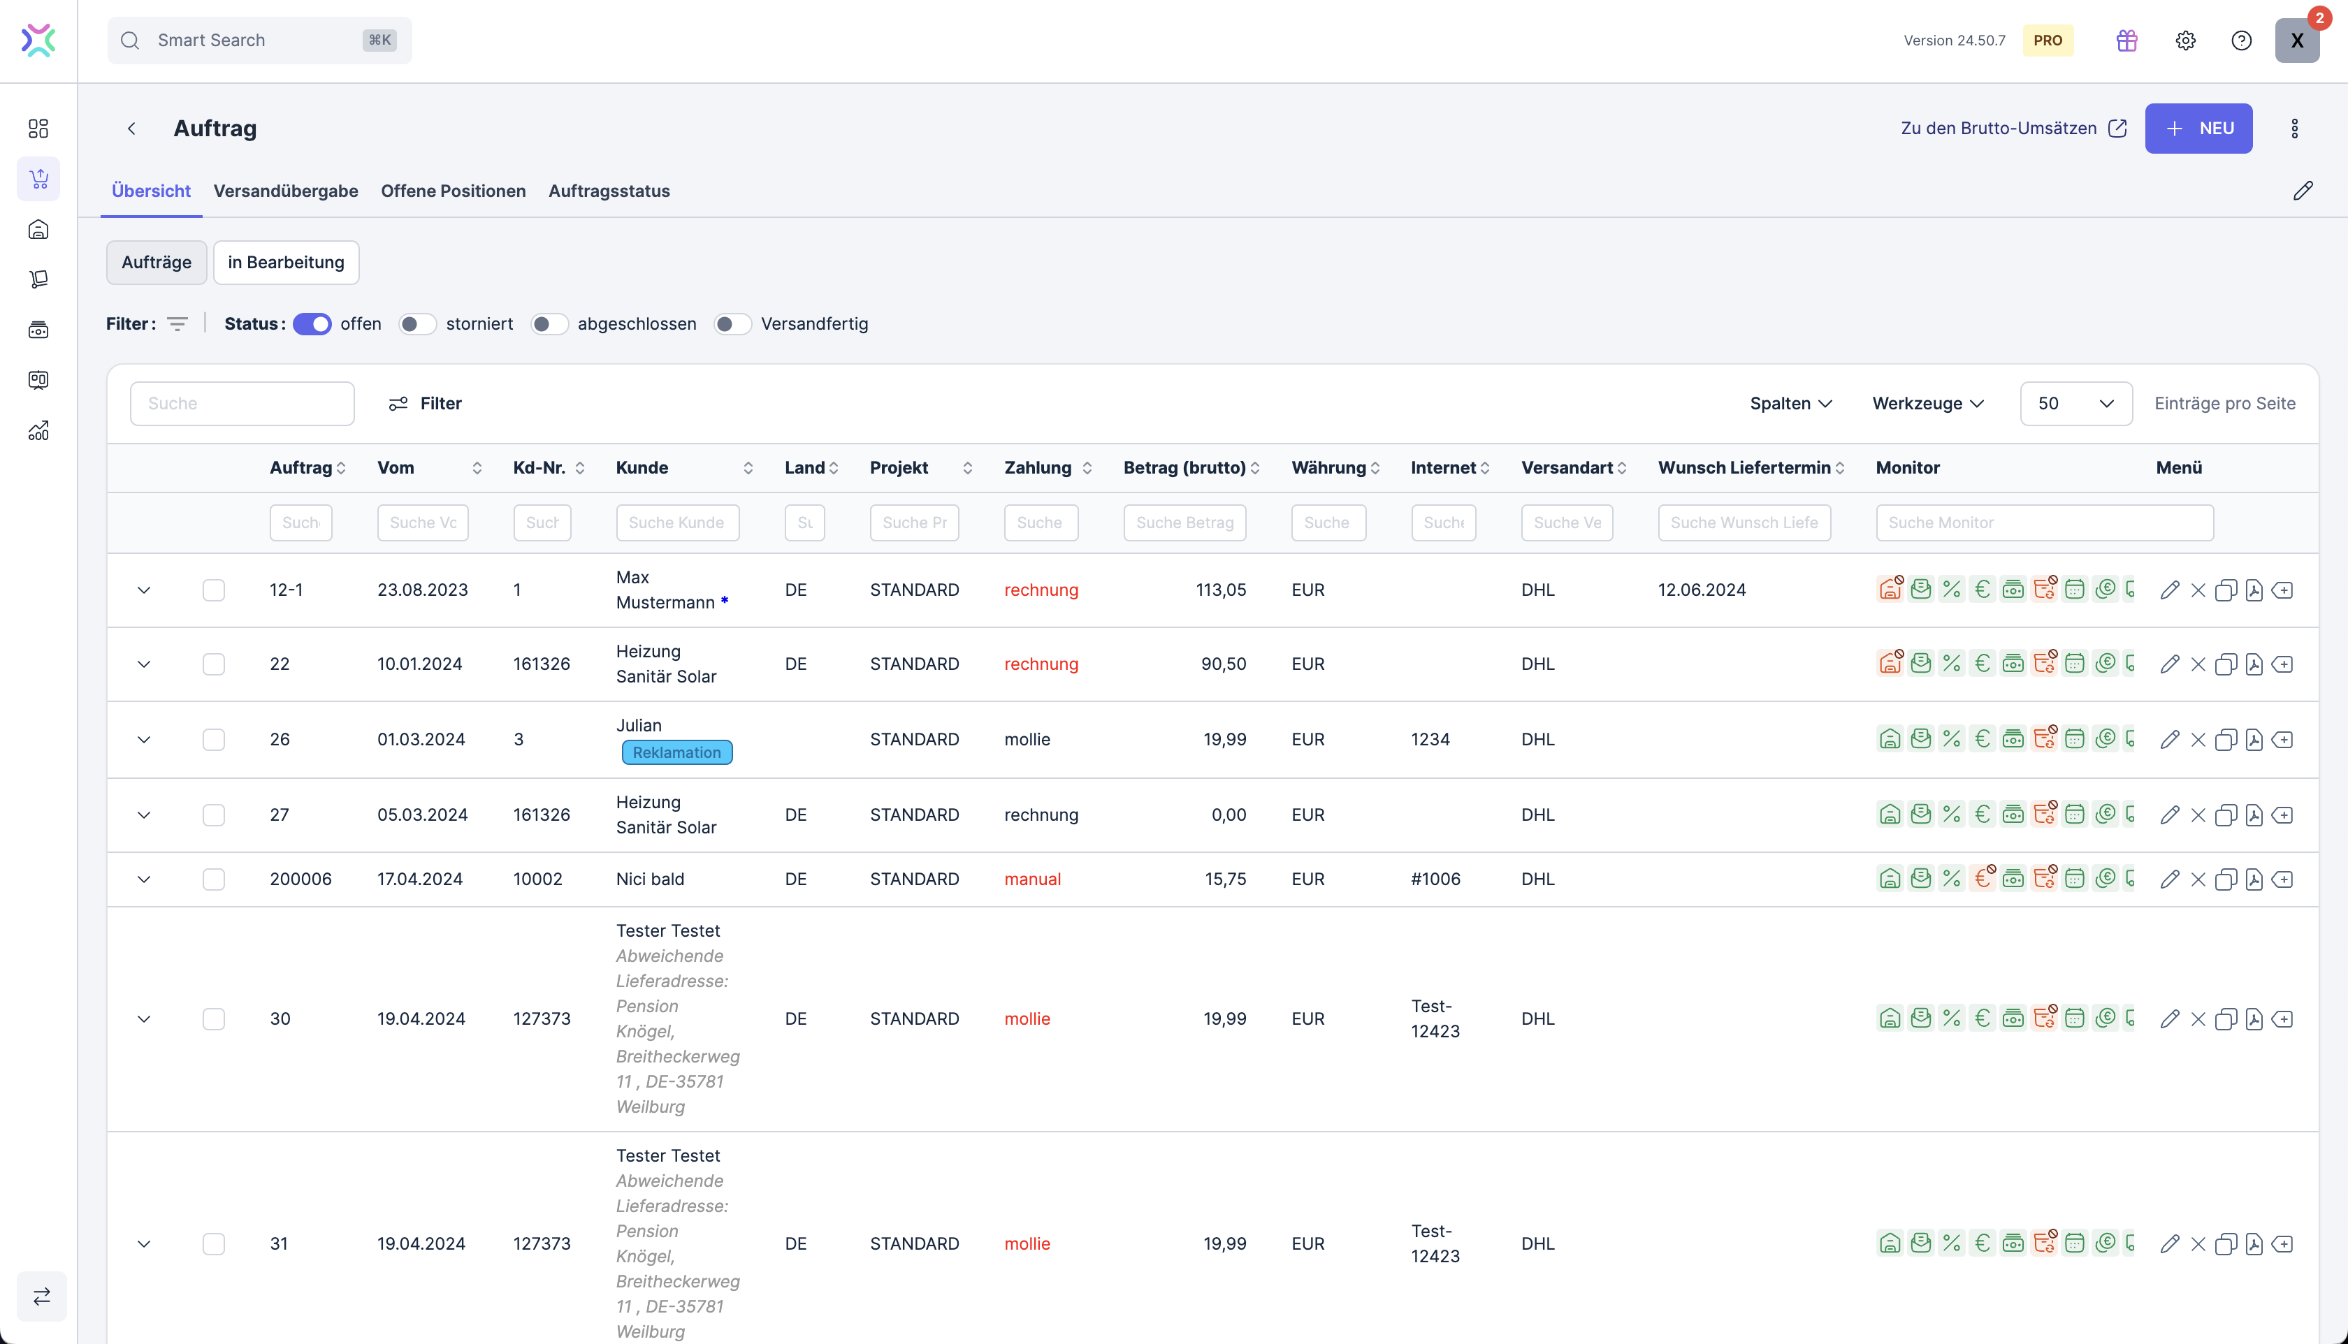Open the gift icon in the top bar
Screen dimensions: 2348x1344
[x=2126, y=41]
